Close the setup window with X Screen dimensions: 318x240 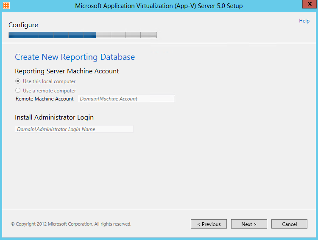click(x=310, y=4)
